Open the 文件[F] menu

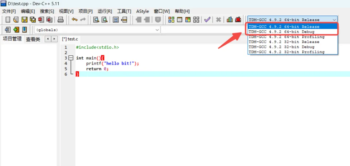tap(9, 11)
